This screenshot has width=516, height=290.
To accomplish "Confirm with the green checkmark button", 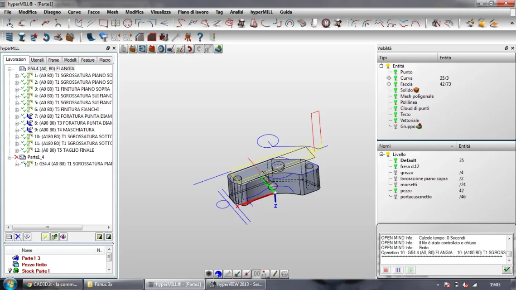I will 507,270.
